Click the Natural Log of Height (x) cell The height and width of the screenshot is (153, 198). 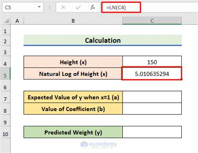click(x=73, y=74)
